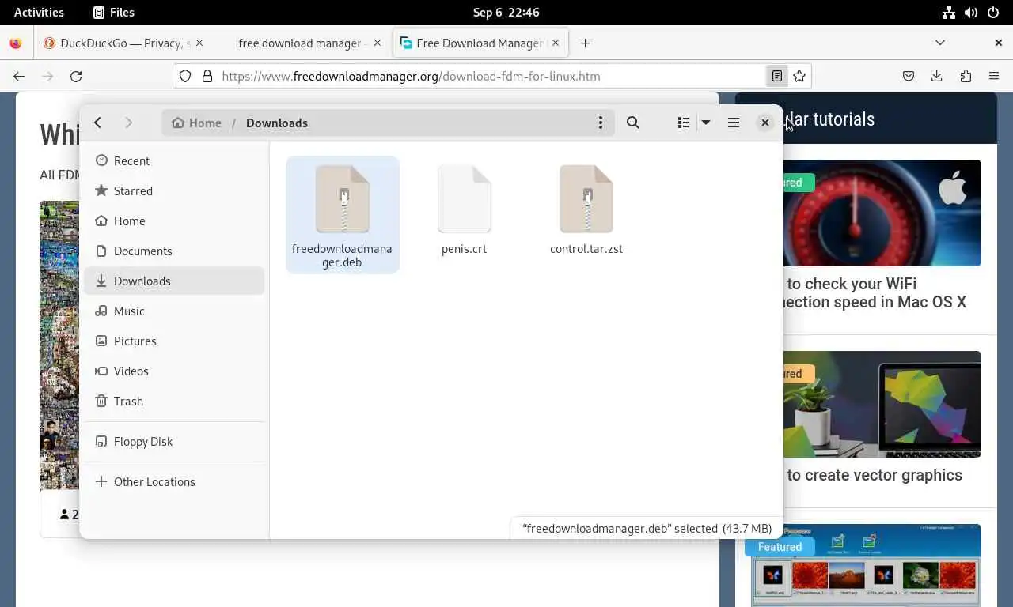Open search in Files window

[633, 123]
